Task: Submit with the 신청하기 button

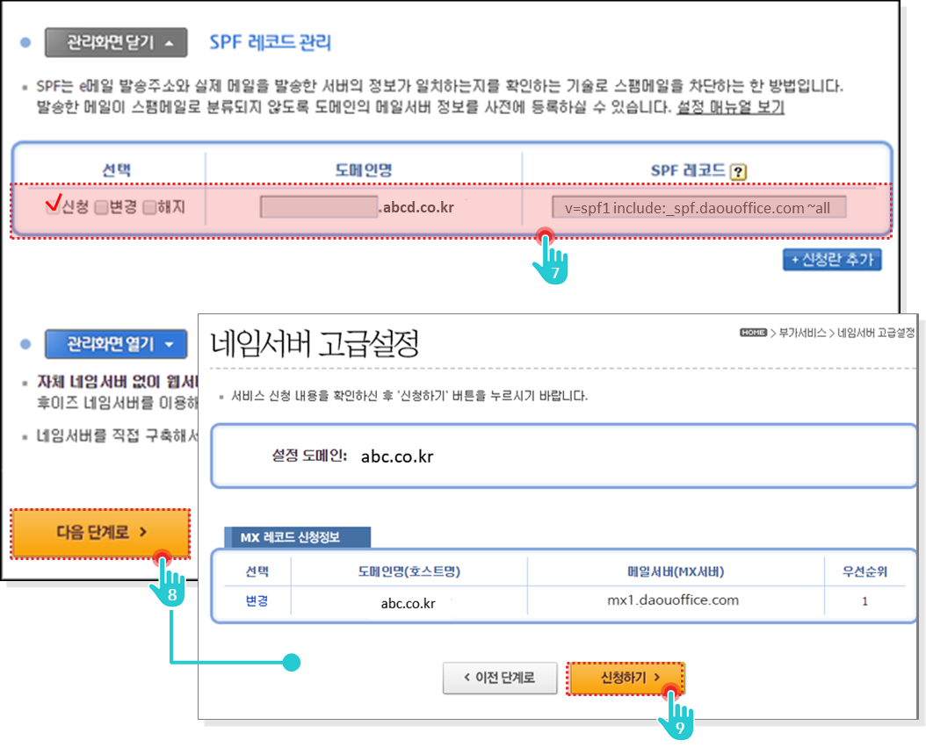Action: 626,678
